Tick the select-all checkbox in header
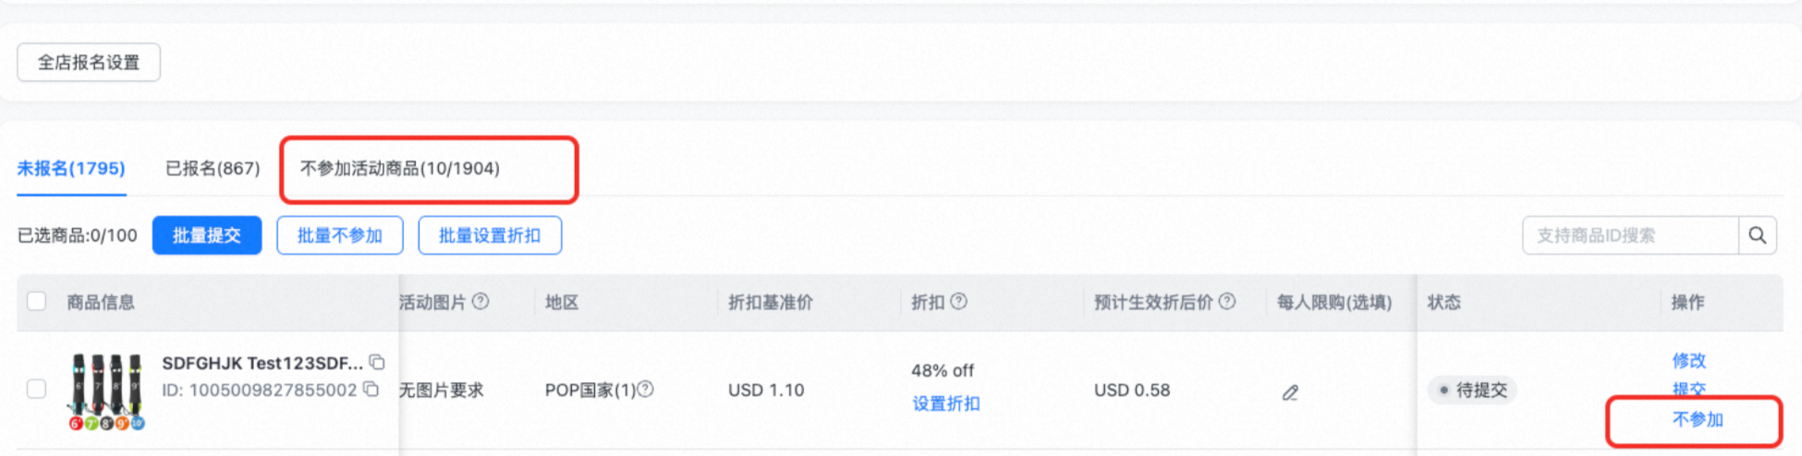The height and width of the screenshot is (456, 1802). coord(37,302)
